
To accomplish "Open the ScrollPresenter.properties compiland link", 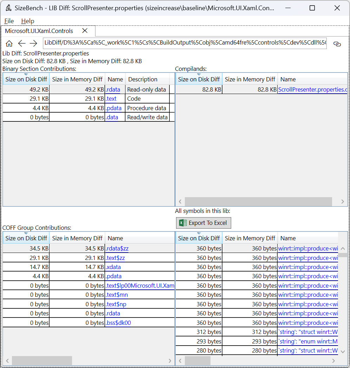I will click(x=313, y=89).
